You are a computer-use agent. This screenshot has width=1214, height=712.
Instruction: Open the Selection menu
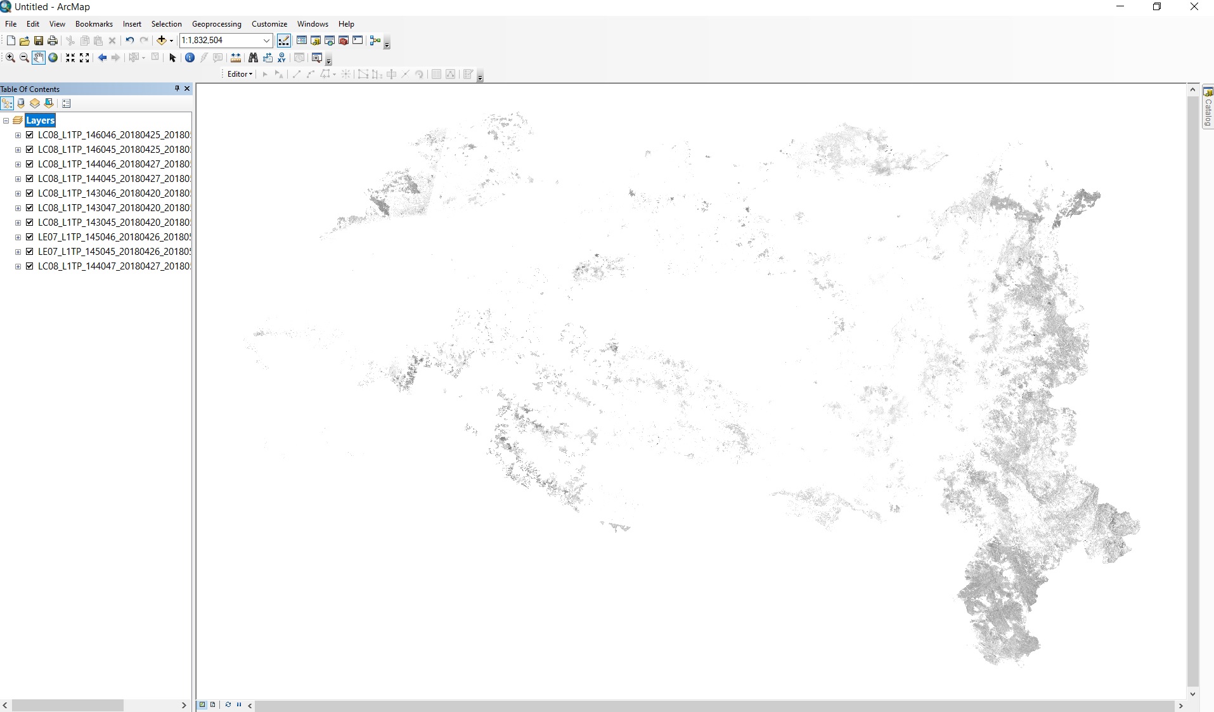click(x=166, y=23)
